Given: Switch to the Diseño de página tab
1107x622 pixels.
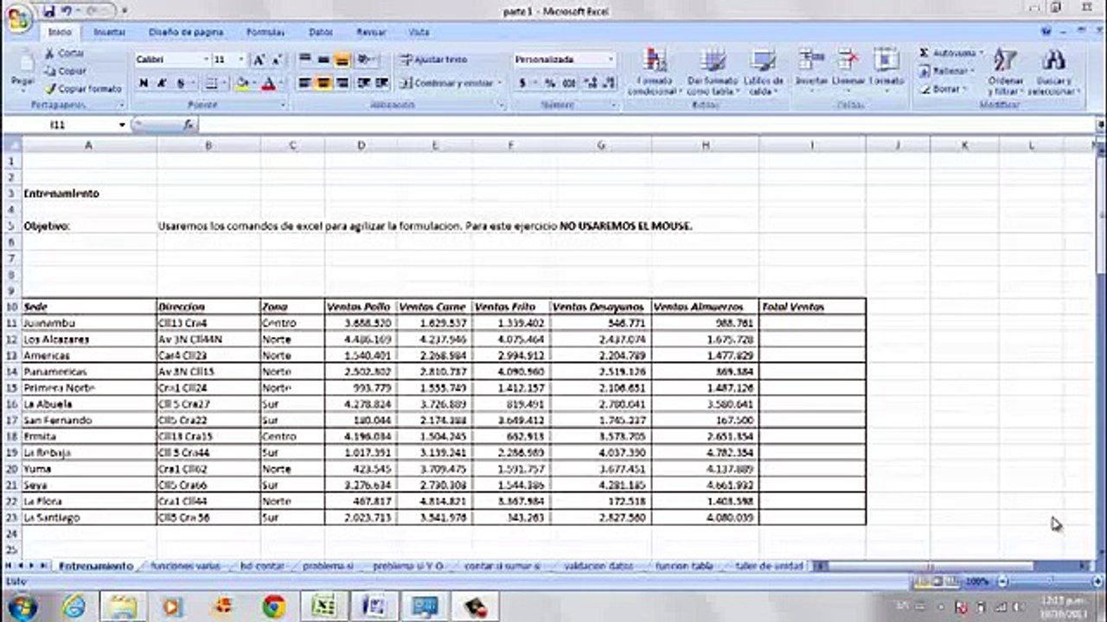Looking at the screenshot, I should click(x=186, y=32).
